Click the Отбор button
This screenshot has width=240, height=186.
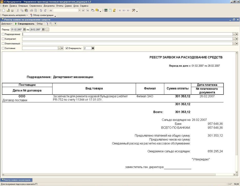tap(40, 24)
